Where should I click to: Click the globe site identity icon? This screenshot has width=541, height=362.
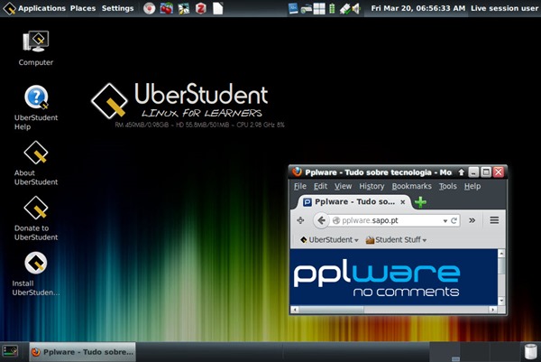click(336, 220)
